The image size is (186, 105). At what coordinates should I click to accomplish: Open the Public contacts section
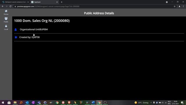pos(6,20)
